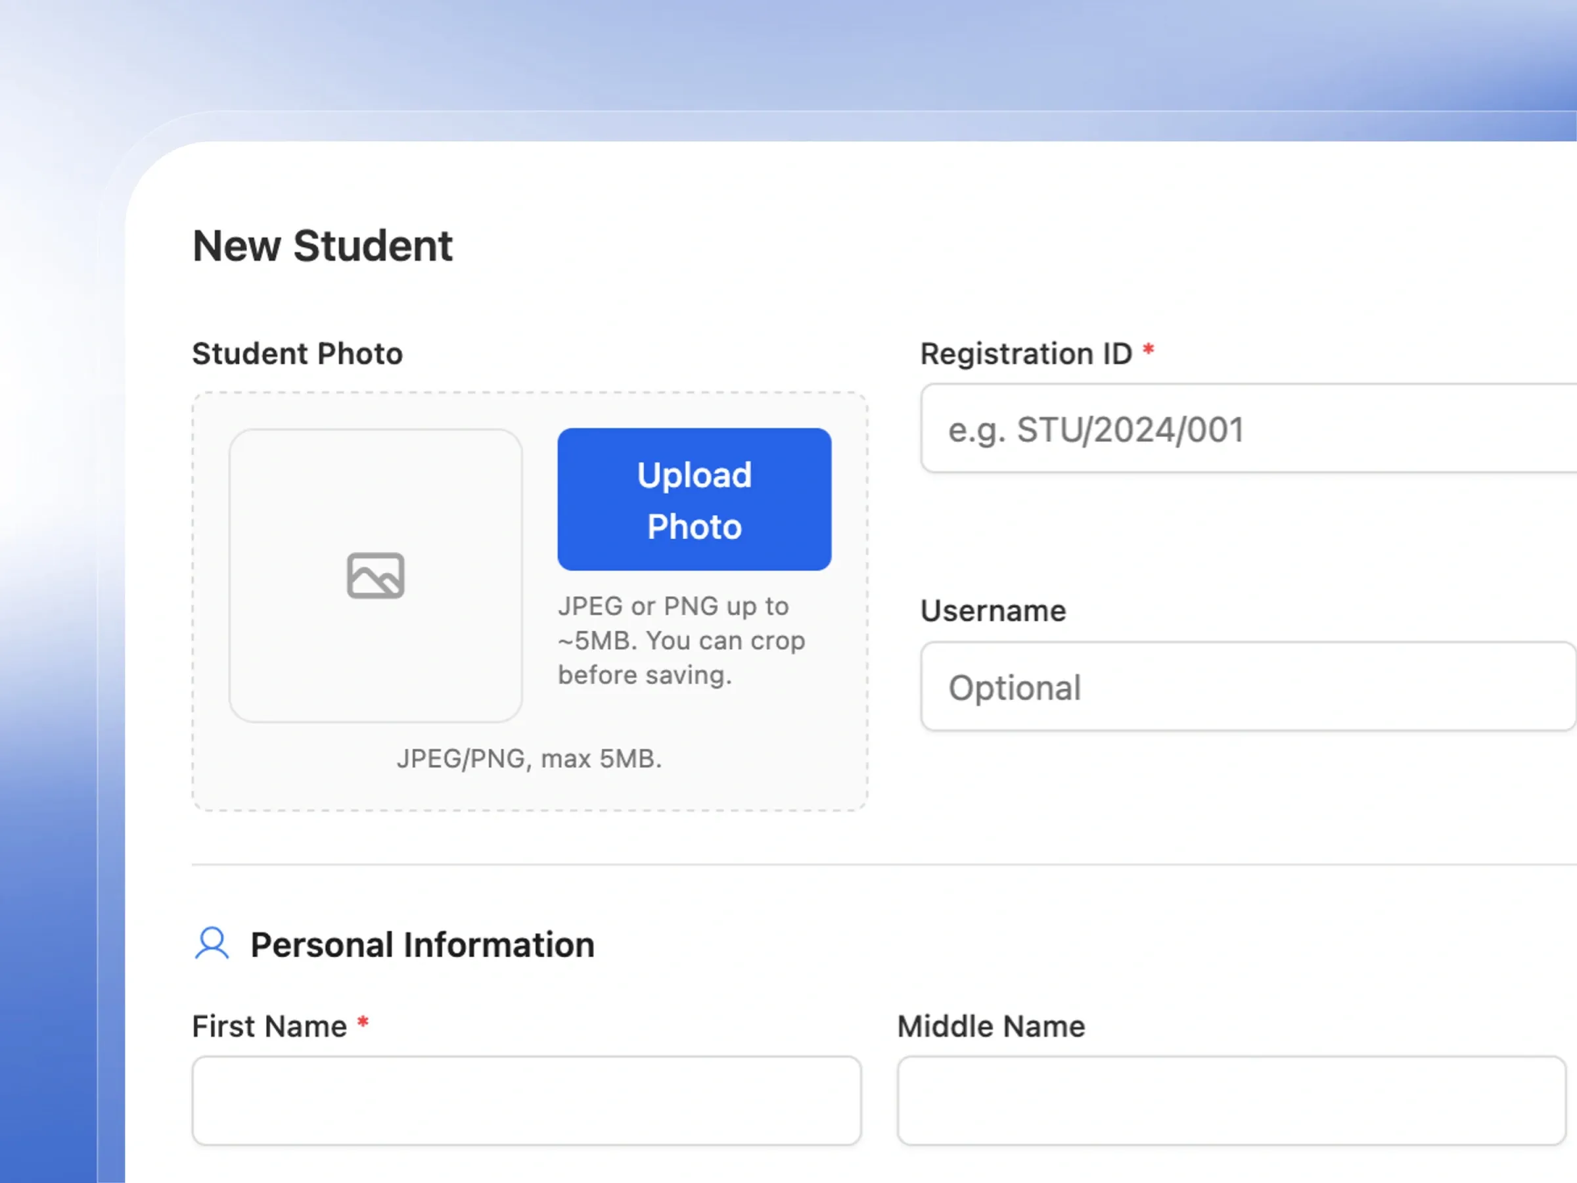Image resolution: width=1577 pixels, height=1183 pixels.
Task: Click the 'Username' label
Action: [993, 611]
